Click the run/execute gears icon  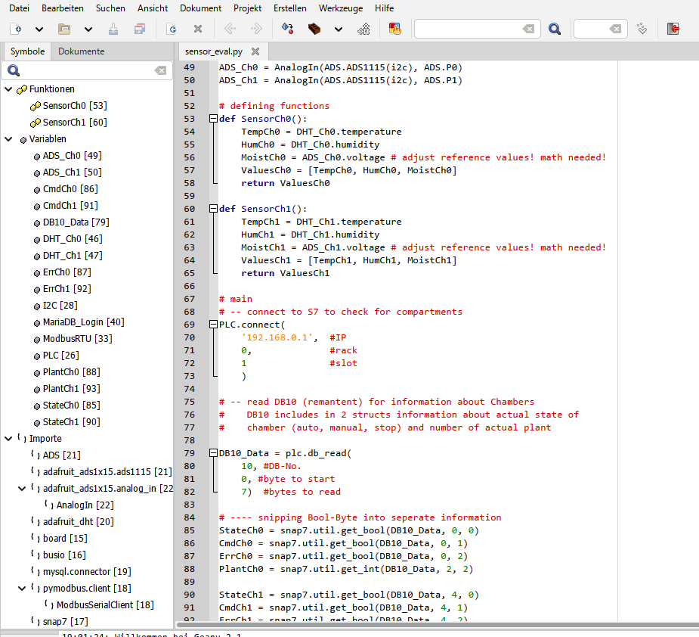363,30
